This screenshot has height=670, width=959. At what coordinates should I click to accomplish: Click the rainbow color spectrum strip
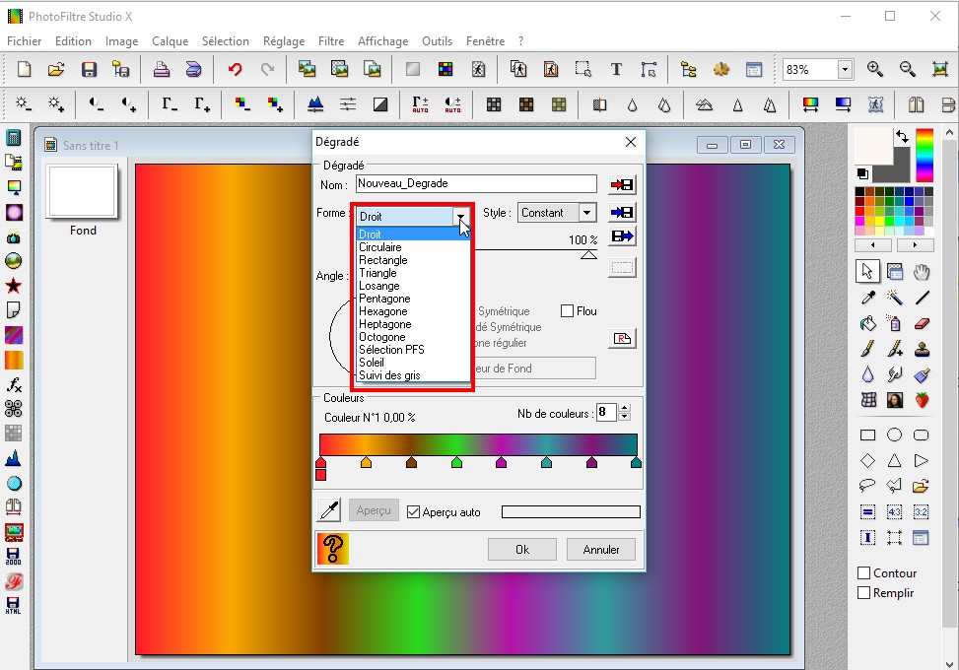925,156
